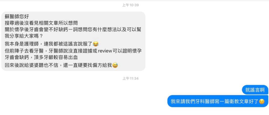
Task: Click the text 回來後說給婆婆聽也不信
Action: pyautogui.click(x=32, y=65)
